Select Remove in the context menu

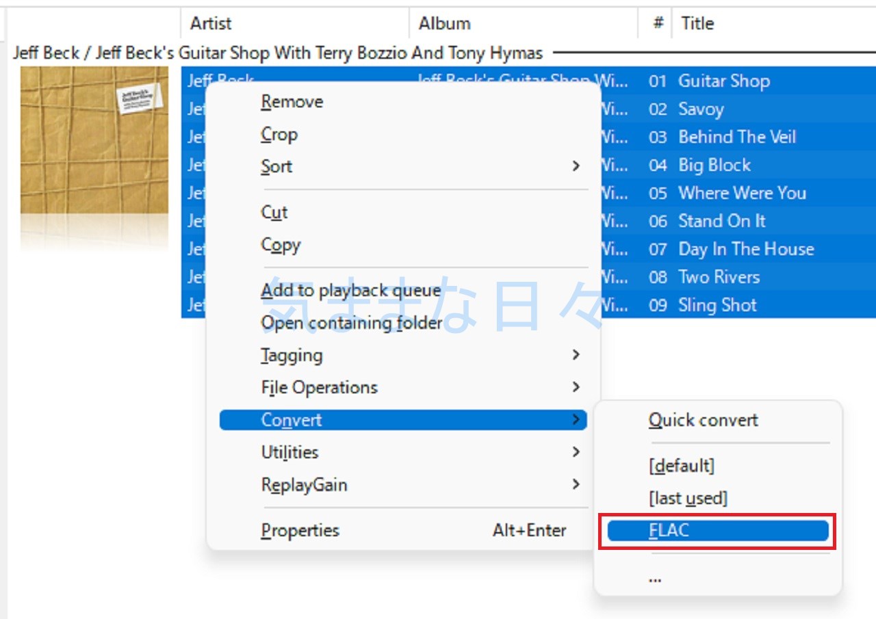coord(403,102)
